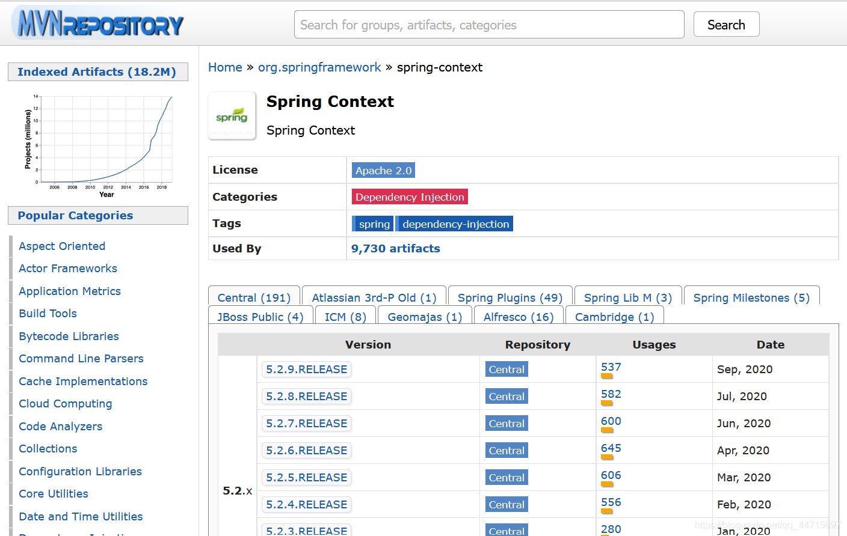Click Central repository badge for 5.2.7.RELEASE
847x536 pixels.
tap(507, 424)
